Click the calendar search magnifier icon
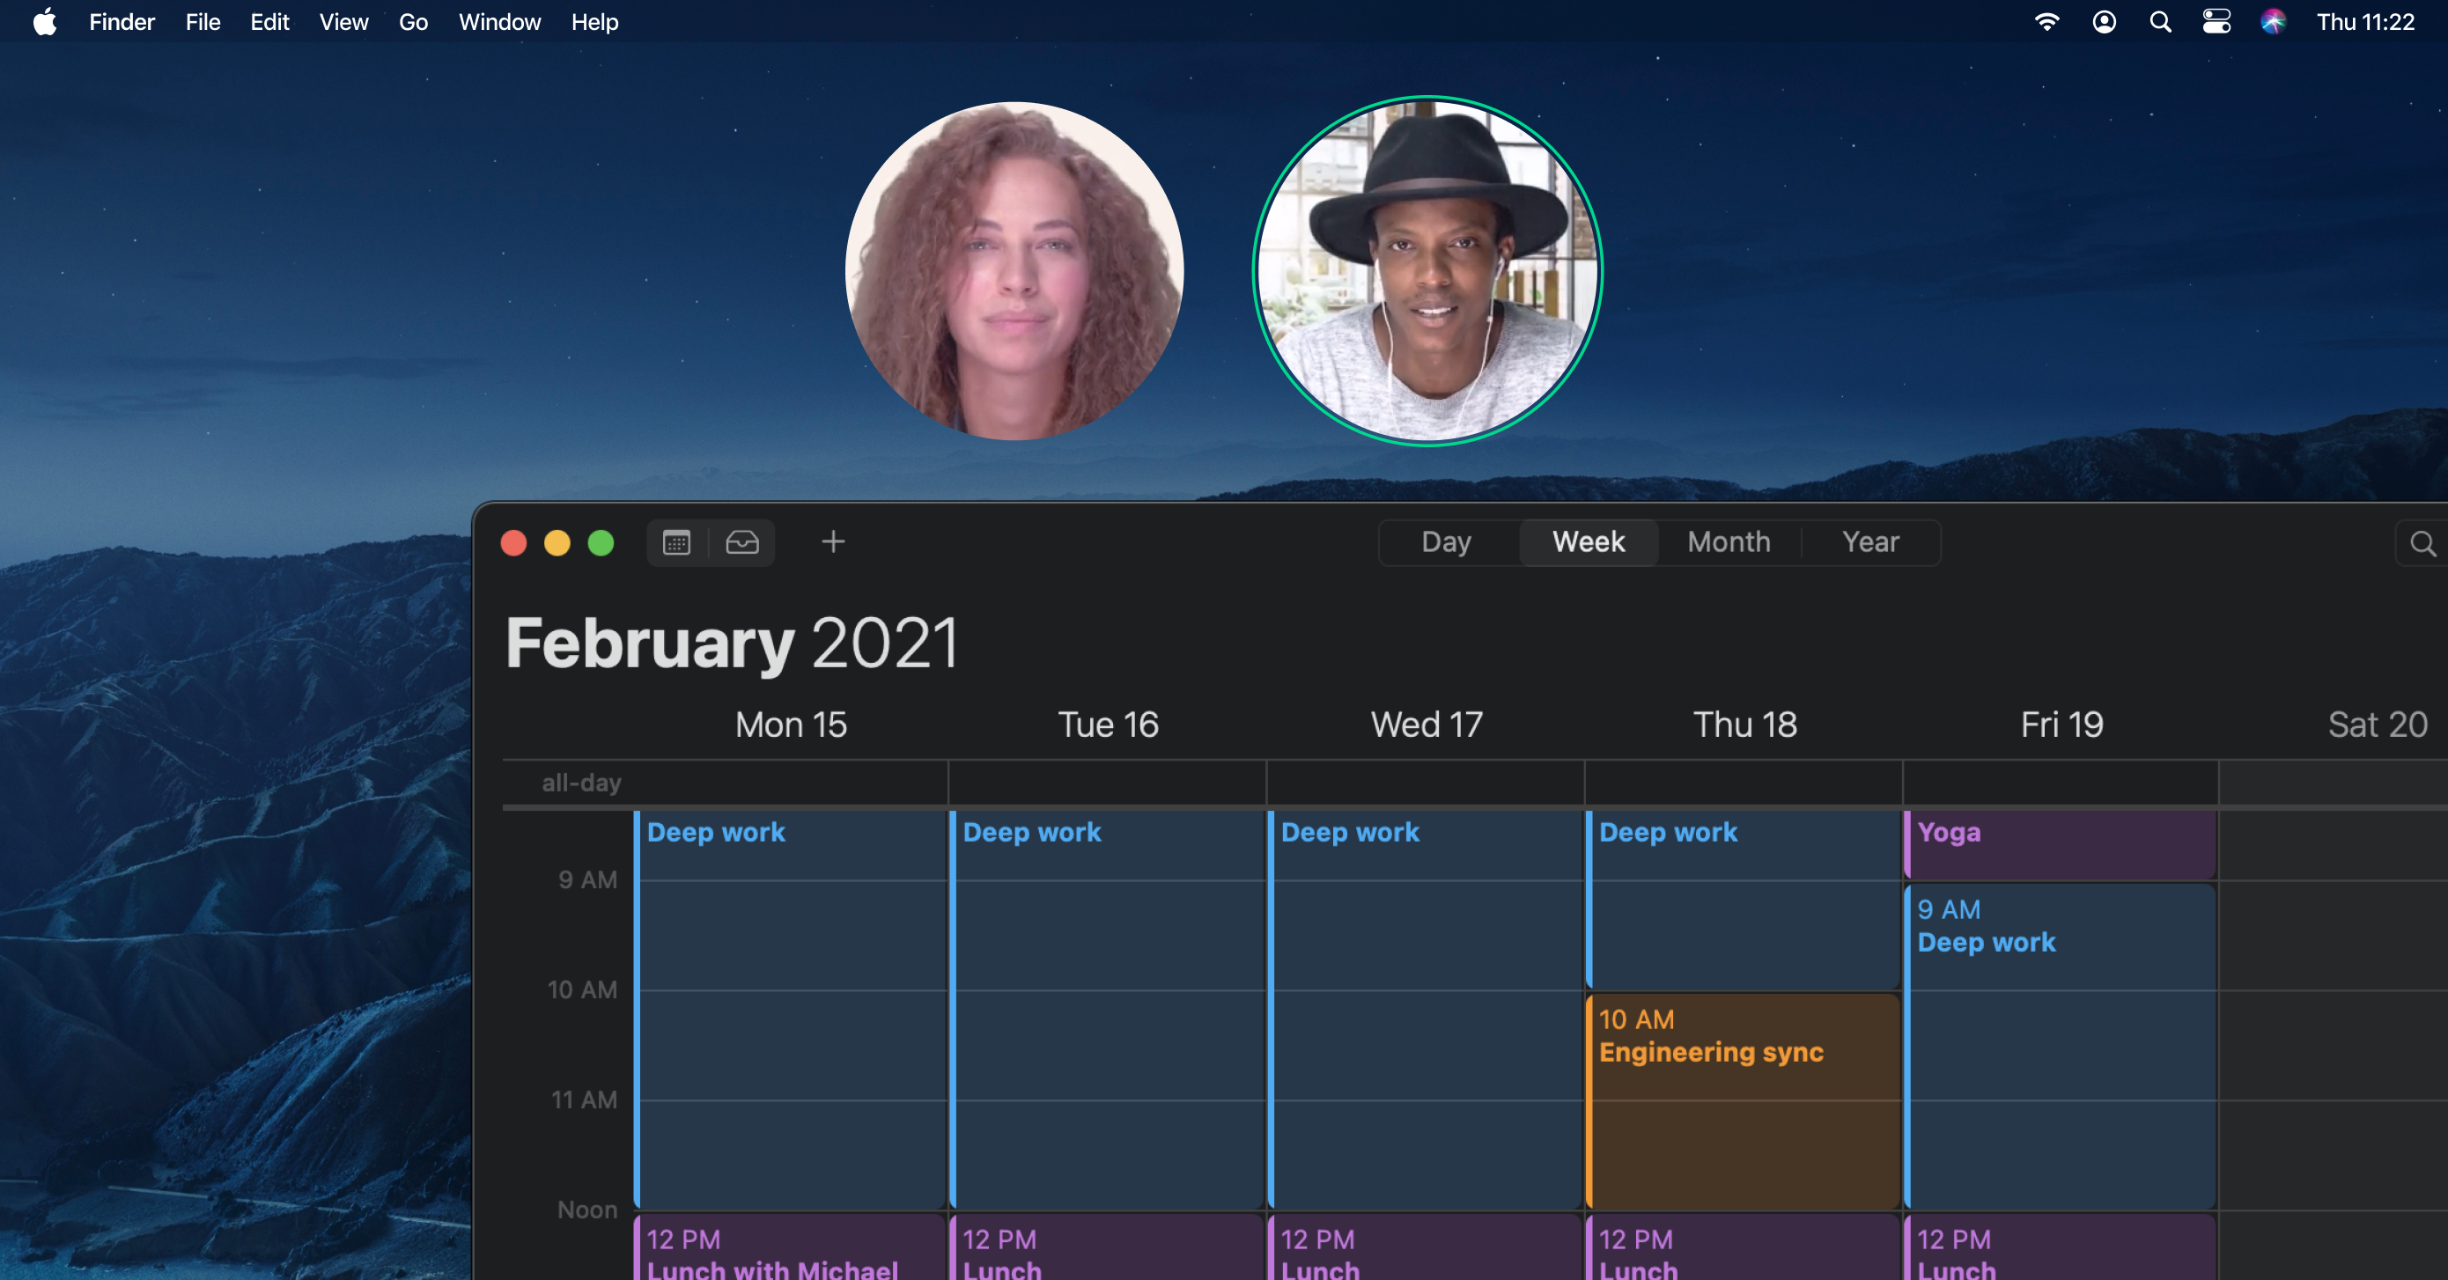The height and width of the screenshot is (1280, 2448). pos(2422,543)
